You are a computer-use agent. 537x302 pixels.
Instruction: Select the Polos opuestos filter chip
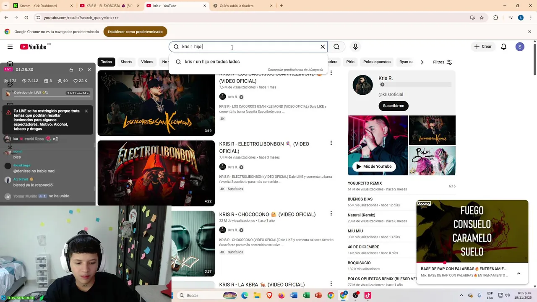[x=377, y=62]
